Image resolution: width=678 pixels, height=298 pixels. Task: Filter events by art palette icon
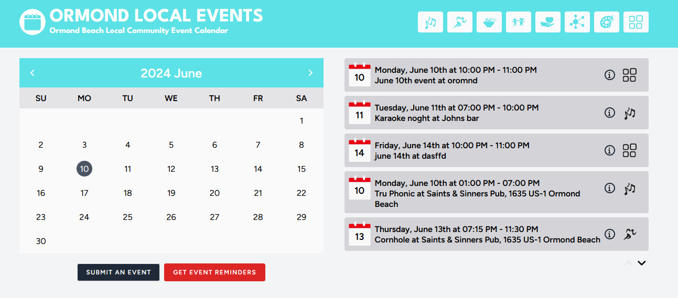point(607,22)
